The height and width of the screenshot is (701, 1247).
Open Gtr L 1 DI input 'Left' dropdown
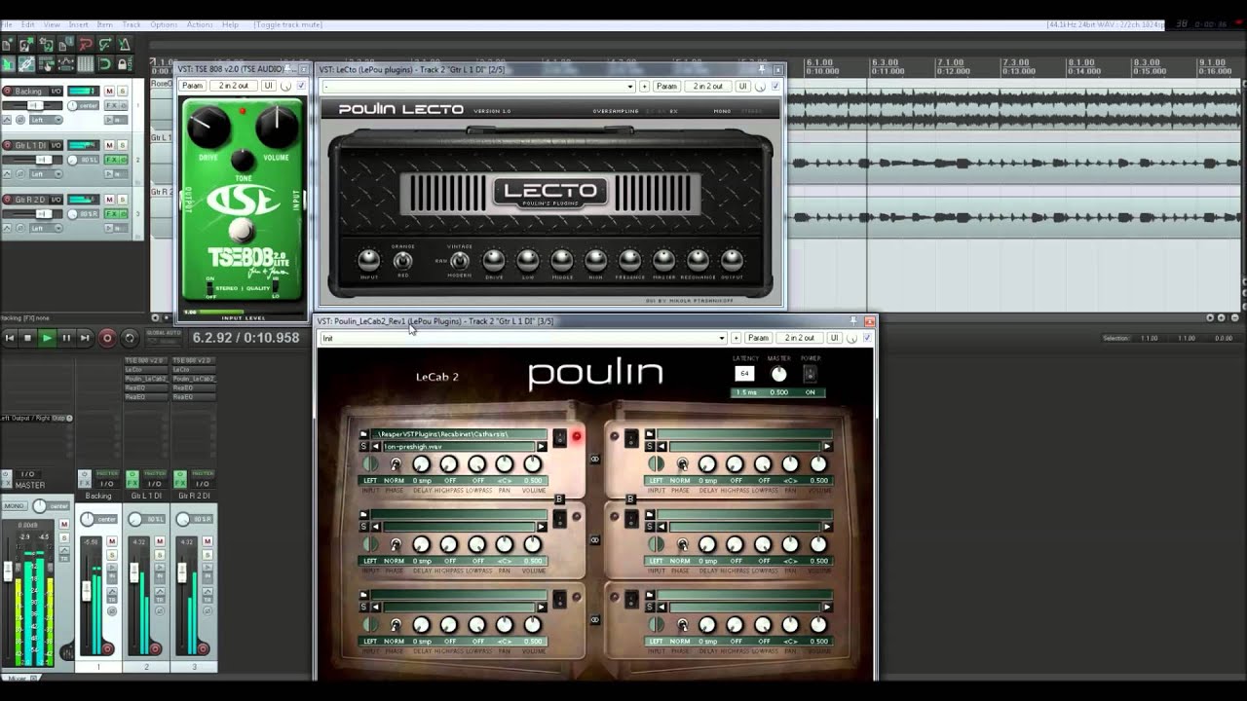[46, 174]
